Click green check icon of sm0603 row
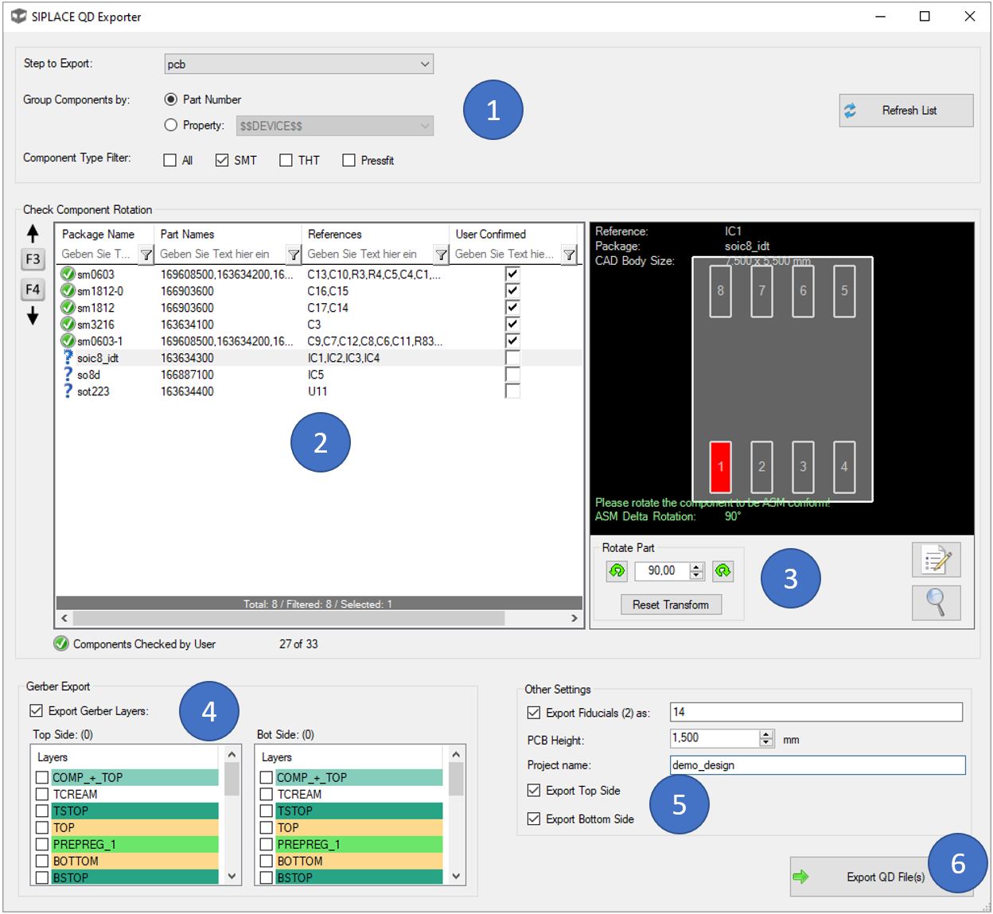 click(68, 274)
